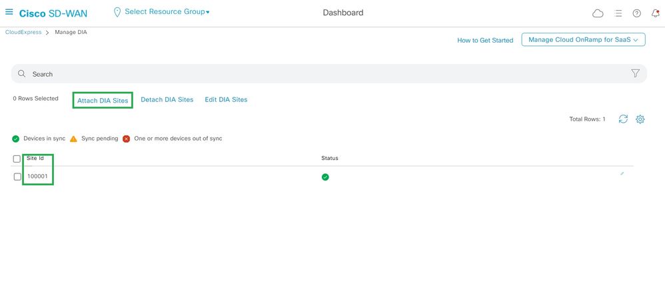665x296 pixels.
Task: Click the Cisco SD-WAN logo
Action: (53, 13)
